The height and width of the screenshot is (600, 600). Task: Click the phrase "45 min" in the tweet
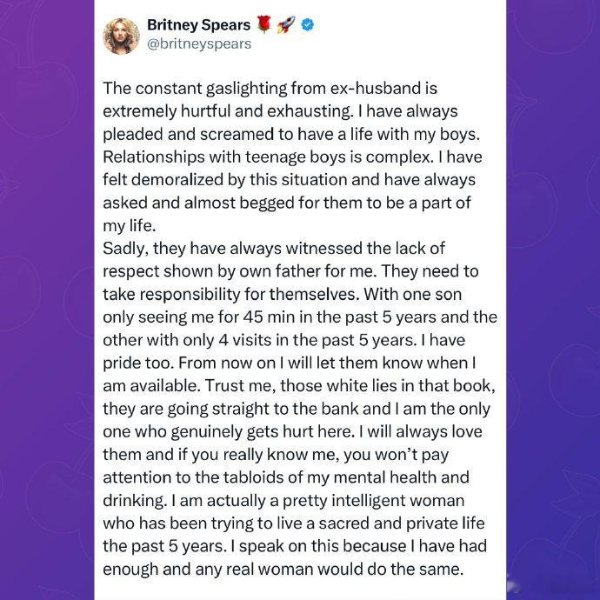click(x=263, y=316)
